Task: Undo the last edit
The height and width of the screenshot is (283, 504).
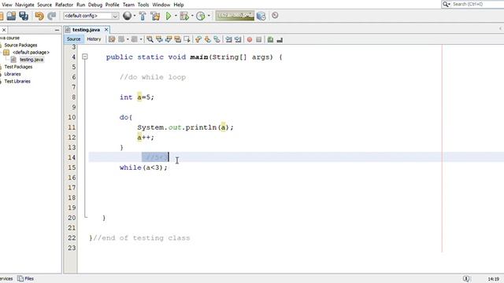Action: click(x=39, y=16)
